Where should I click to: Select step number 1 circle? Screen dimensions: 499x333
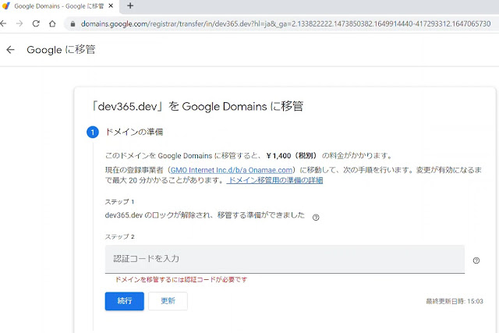[x=93, y=132]
